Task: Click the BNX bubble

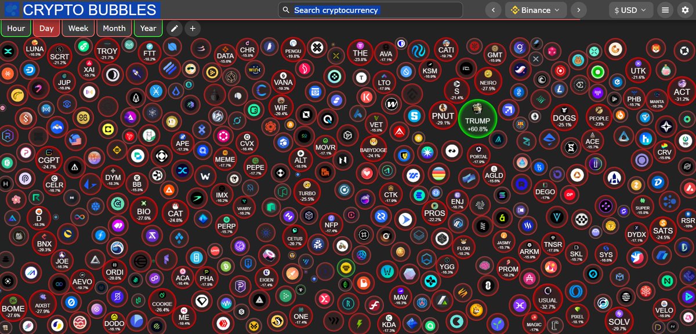Action: point(44,243)
